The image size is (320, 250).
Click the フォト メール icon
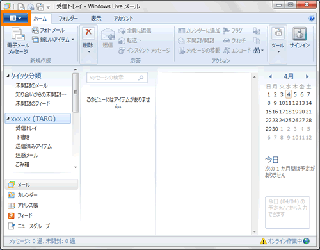coord(35,30)
